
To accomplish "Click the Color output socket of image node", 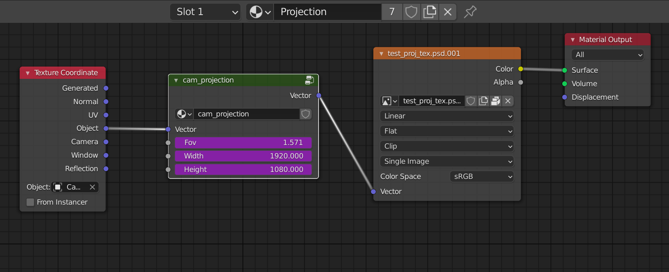I will (x=521, y=69).
